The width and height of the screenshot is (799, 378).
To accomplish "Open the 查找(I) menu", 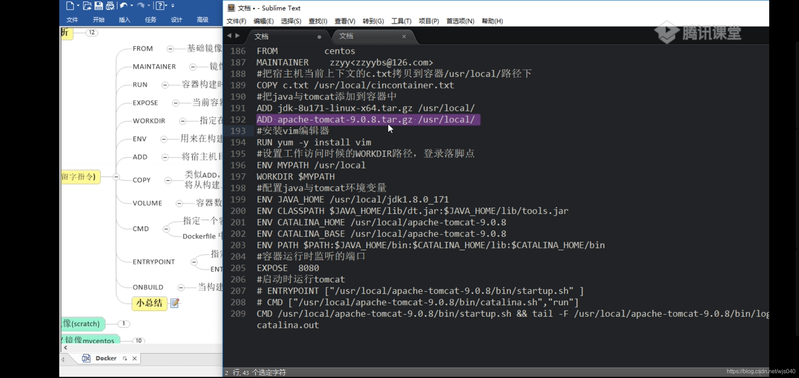I will [317, 21].
